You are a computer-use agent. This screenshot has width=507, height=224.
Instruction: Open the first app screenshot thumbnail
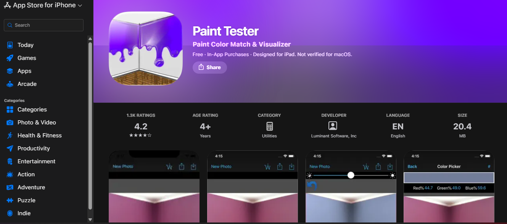click(154, 187)
